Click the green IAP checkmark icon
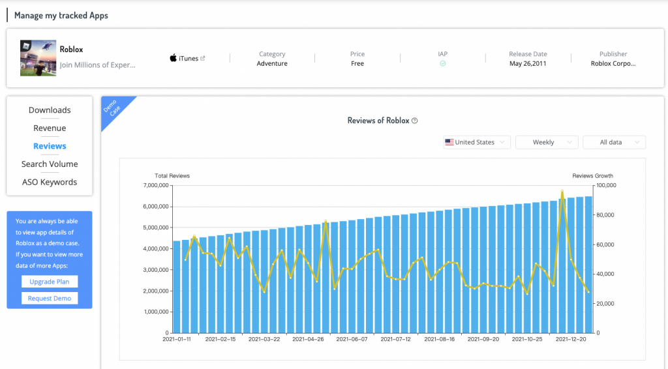The image size is (668, 369). click(x=443, y=64)
